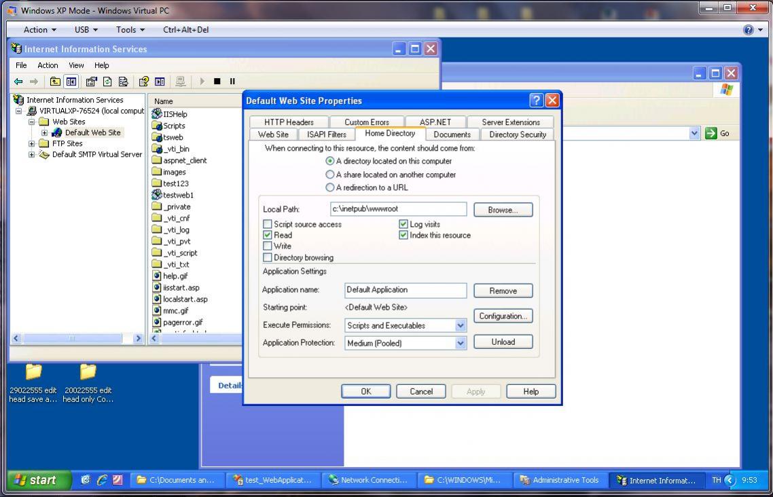Switch to the Directory Security tab
Image resolution: width=773 pixels, height=497 pixels.
pyautogui.click(x=518, y=134)
